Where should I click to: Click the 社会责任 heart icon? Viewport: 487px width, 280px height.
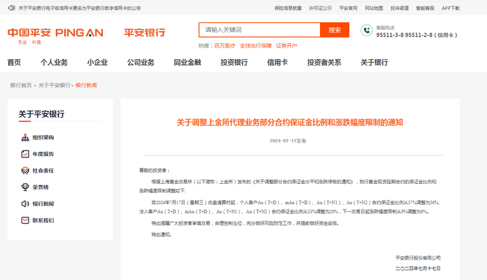25,171
